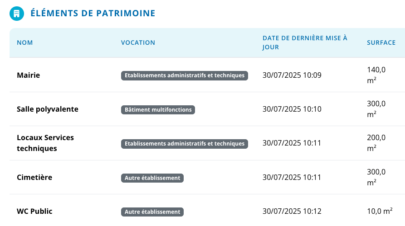Click the building icon beside Éléments de patrimoine

[x=17, y=14]
